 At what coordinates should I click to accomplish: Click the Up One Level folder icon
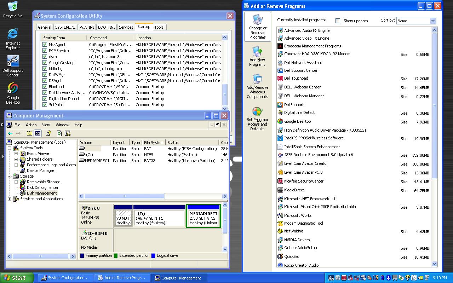pos(29,133)
